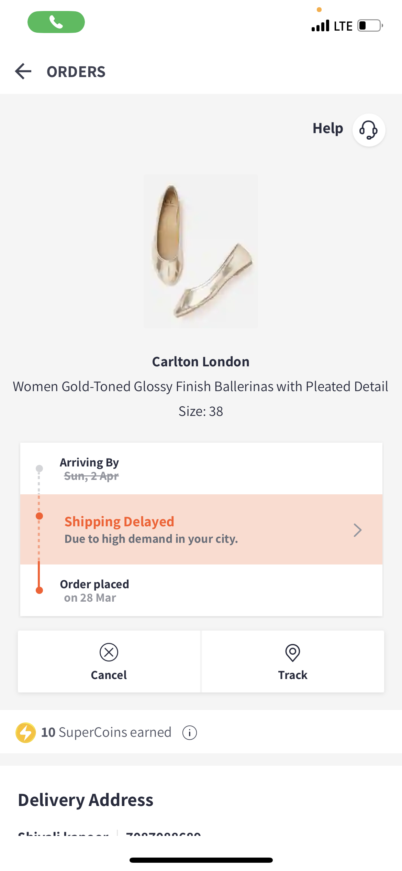Open the headset support icon

(369, 130)
